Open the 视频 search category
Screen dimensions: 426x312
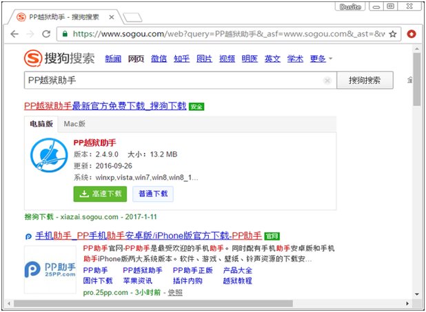[x=227, y=59]
